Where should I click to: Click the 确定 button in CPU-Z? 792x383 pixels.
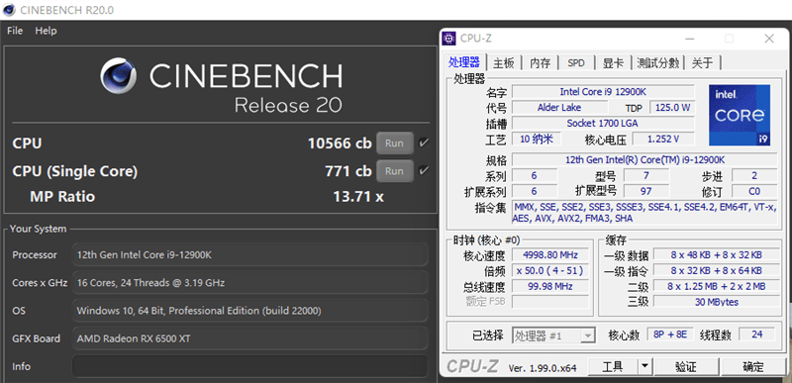(752, 366)
